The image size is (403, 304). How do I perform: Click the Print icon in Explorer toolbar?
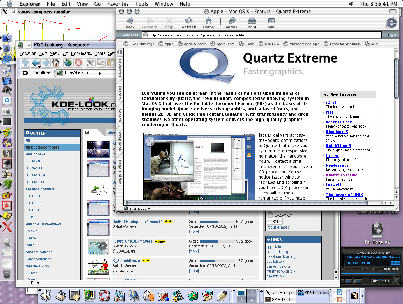tap(252, 23)
